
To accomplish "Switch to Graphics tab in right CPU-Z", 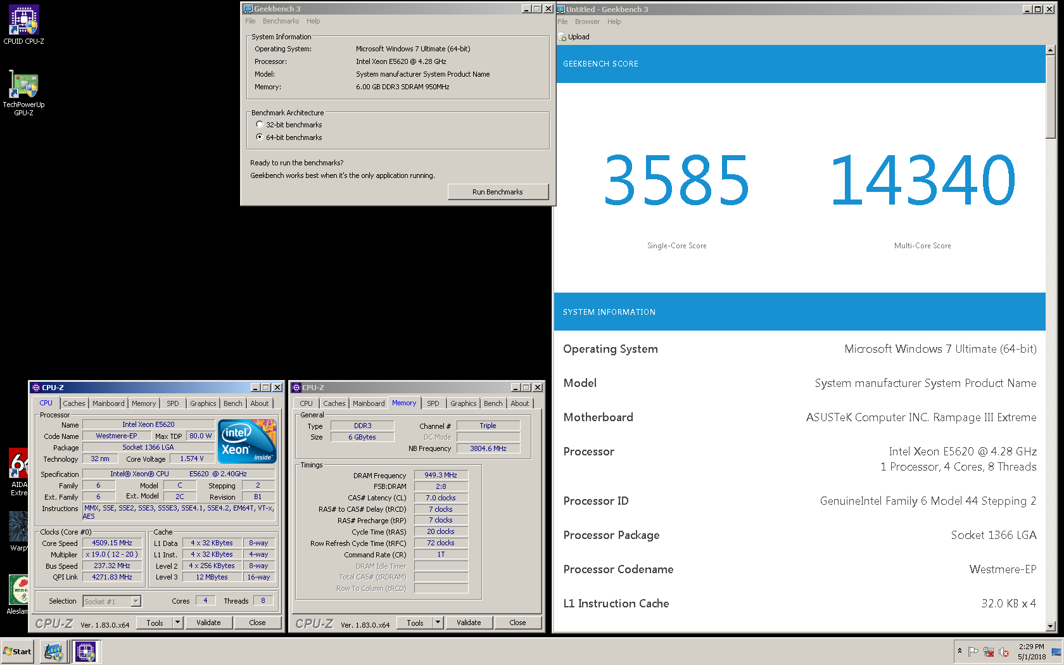I will click(x=464, y=403).
